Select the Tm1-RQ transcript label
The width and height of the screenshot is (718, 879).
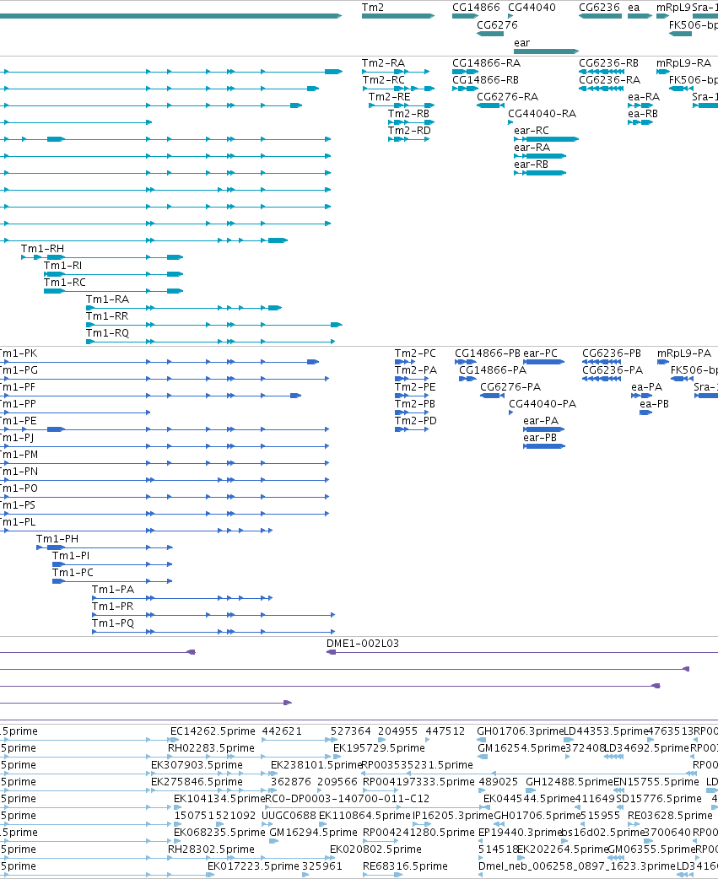[108, 333]
